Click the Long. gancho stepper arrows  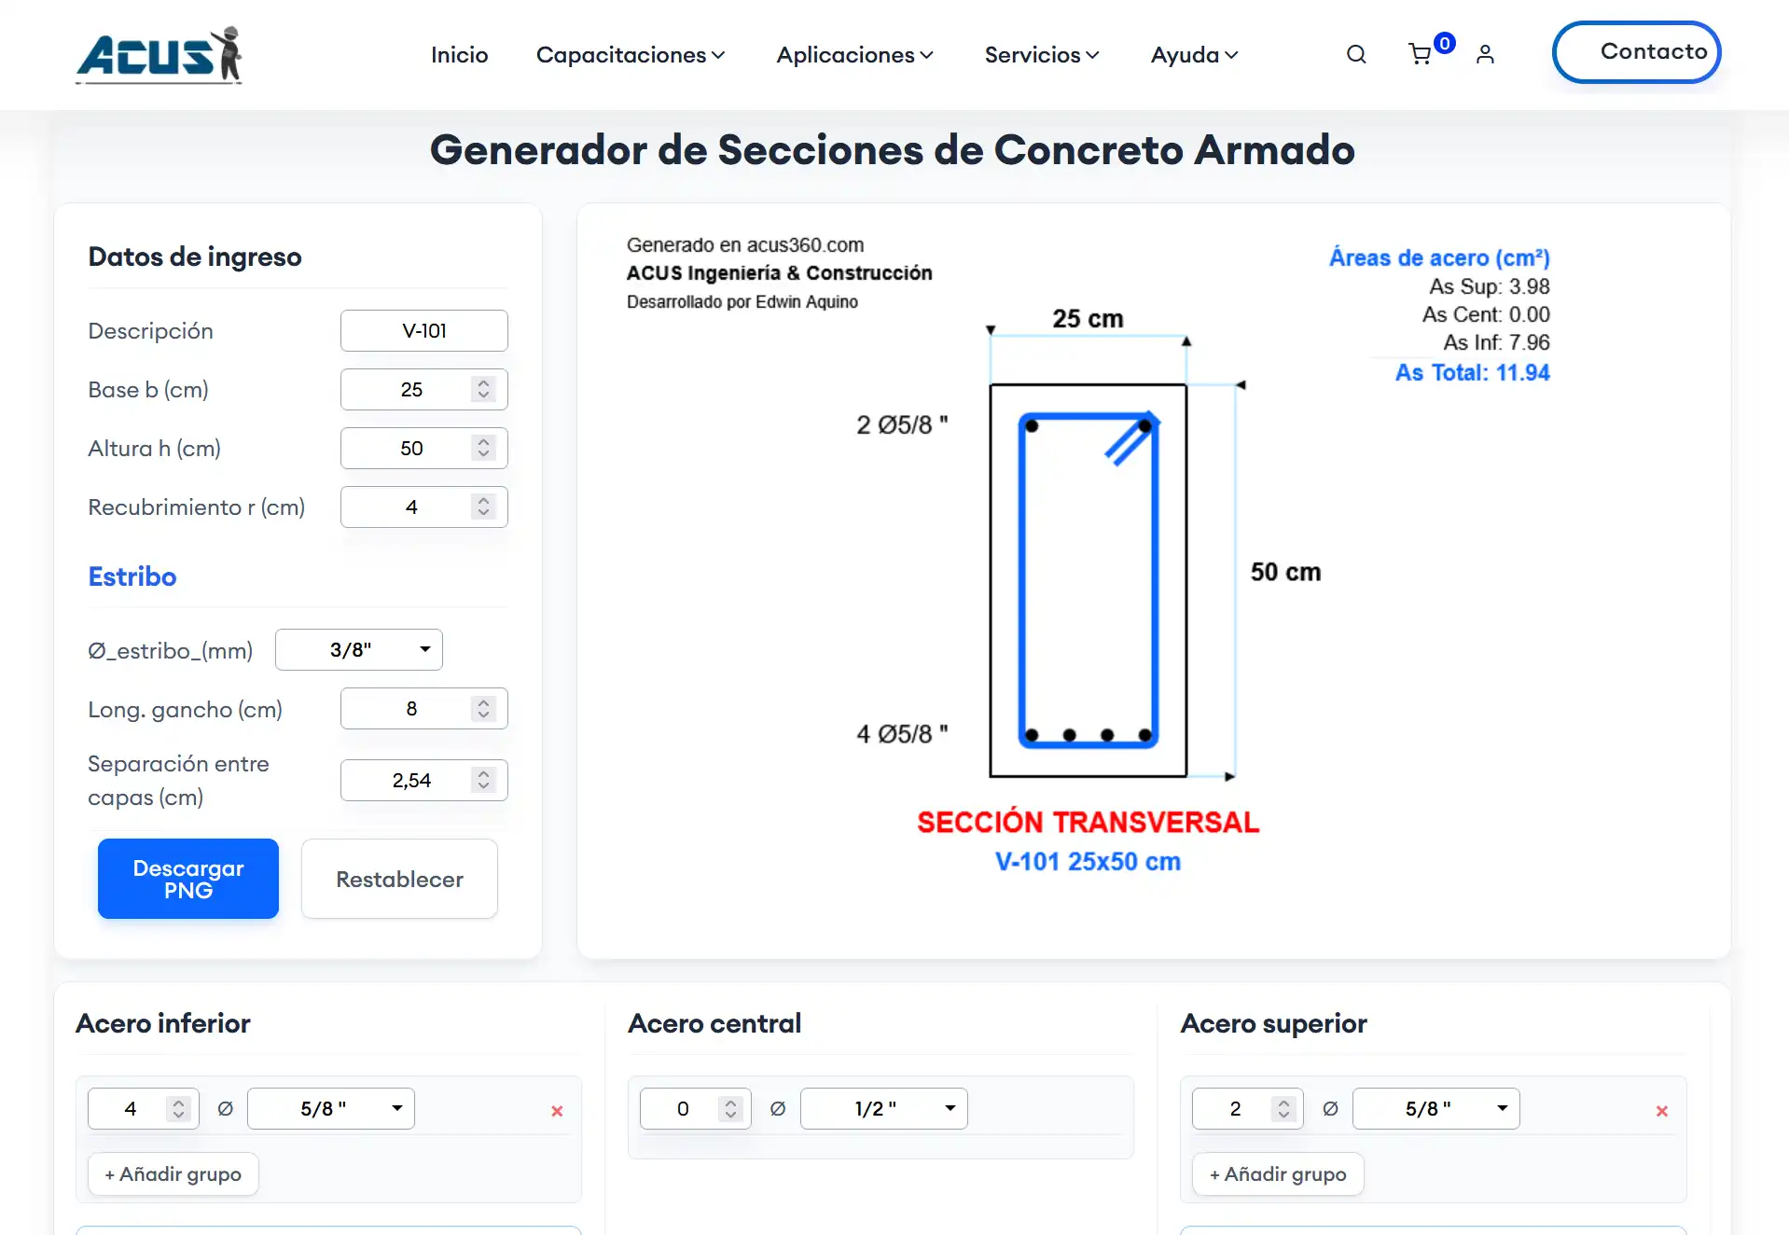point(483,709)
